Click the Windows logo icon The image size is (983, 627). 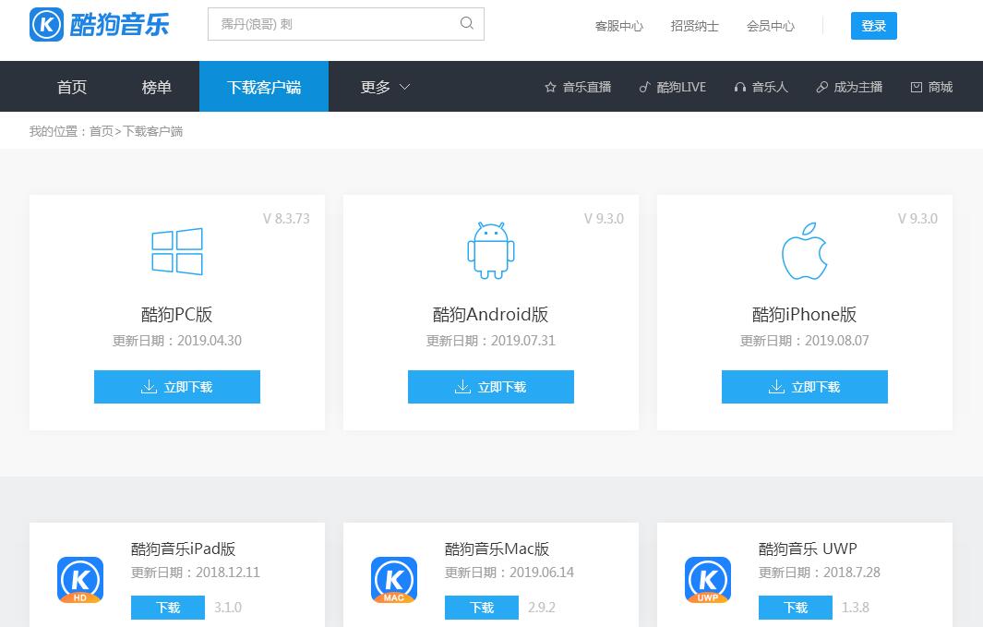tap(177, 251)
